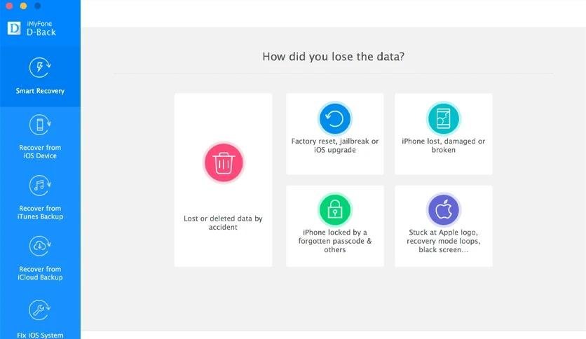Open the Recover from iTunes Backup label
The image size is (586, 339).
pos(40,212)
